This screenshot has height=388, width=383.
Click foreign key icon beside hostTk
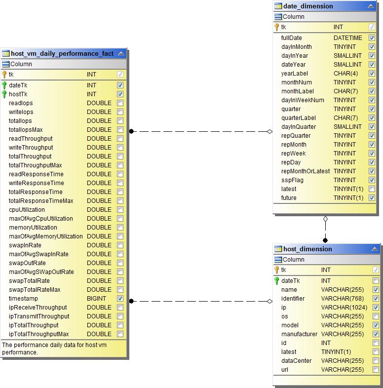[4, 94]
